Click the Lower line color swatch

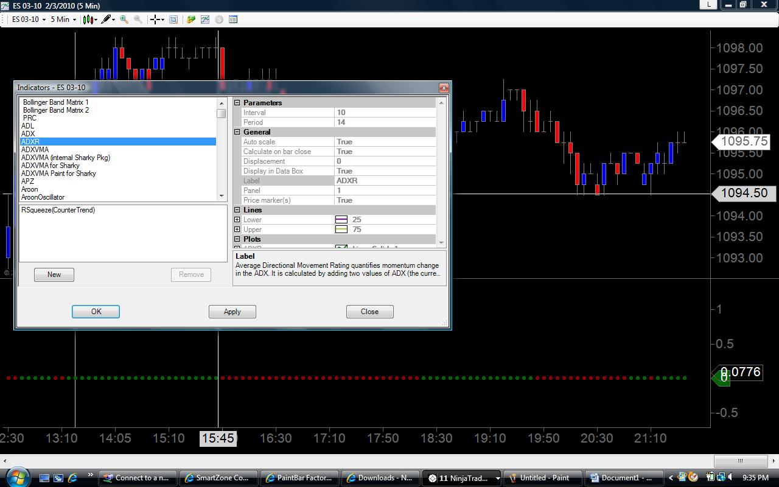tap(341, 220)
